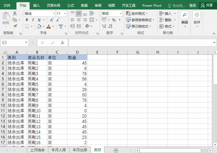Image resolution: width=217 pixels, height=153 pixels.
Task: Open Conditional Formatting (条件格式)
Action: [x=137, y=14]
